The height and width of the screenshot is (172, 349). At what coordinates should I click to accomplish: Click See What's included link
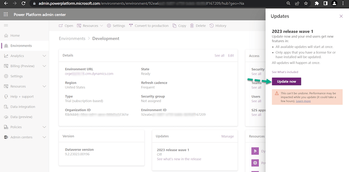(285, 72)
